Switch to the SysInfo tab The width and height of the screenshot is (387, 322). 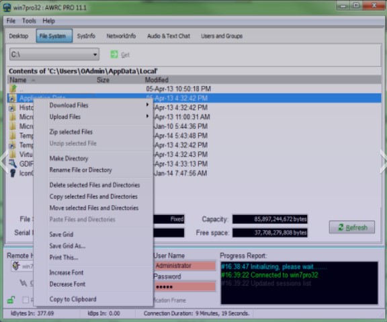(86, 36)
